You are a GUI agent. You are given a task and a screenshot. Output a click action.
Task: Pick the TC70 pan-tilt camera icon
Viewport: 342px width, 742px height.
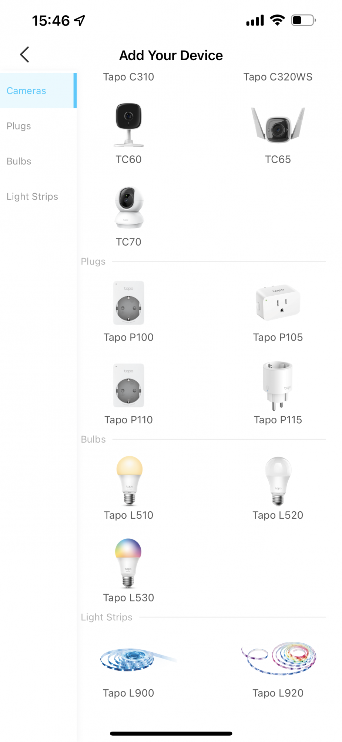pyautogui.click(x=128, y=207)
